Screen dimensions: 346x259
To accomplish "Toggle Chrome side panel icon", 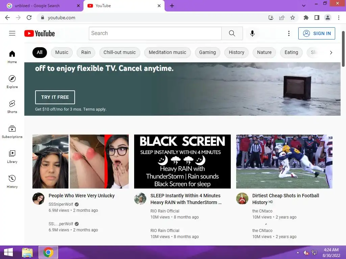I will tap(317, 18).
